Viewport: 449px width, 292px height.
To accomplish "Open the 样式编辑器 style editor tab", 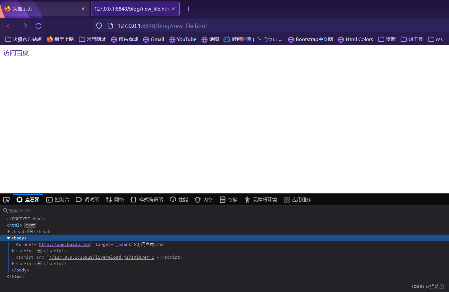I will [x=147, y=200].
